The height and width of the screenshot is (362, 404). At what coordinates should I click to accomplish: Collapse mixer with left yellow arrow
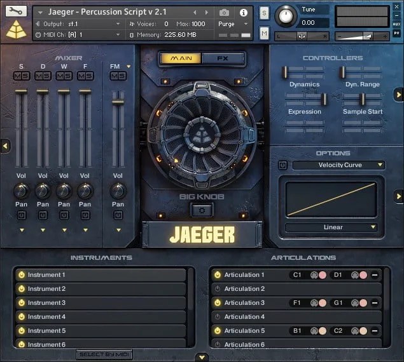pyautogui.click(x=5, y=146)
